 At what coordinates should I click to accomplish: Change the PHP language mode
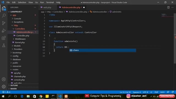156,92
